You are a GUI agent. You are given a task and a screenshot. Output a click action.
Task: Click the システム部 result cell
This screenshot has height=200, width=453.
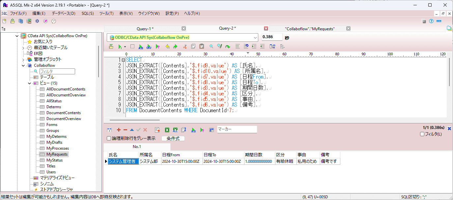pyautogui.click(x=150, y=162)
